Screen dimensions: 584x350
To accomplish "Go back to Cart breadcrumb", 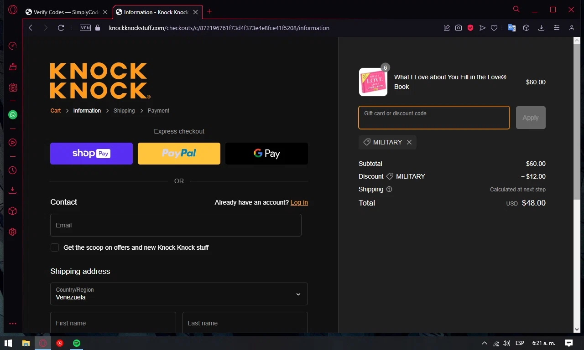I will [x=56, y=111].
